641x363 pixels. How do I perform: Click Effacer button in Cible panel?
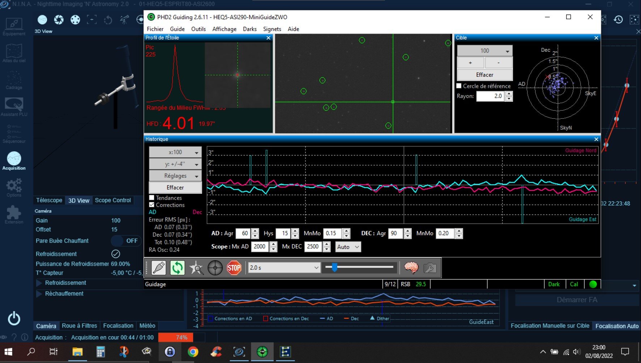tap(484, 75)
